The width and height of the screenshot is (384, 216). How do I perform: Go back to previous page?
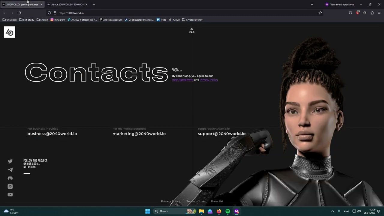[4, 13]
